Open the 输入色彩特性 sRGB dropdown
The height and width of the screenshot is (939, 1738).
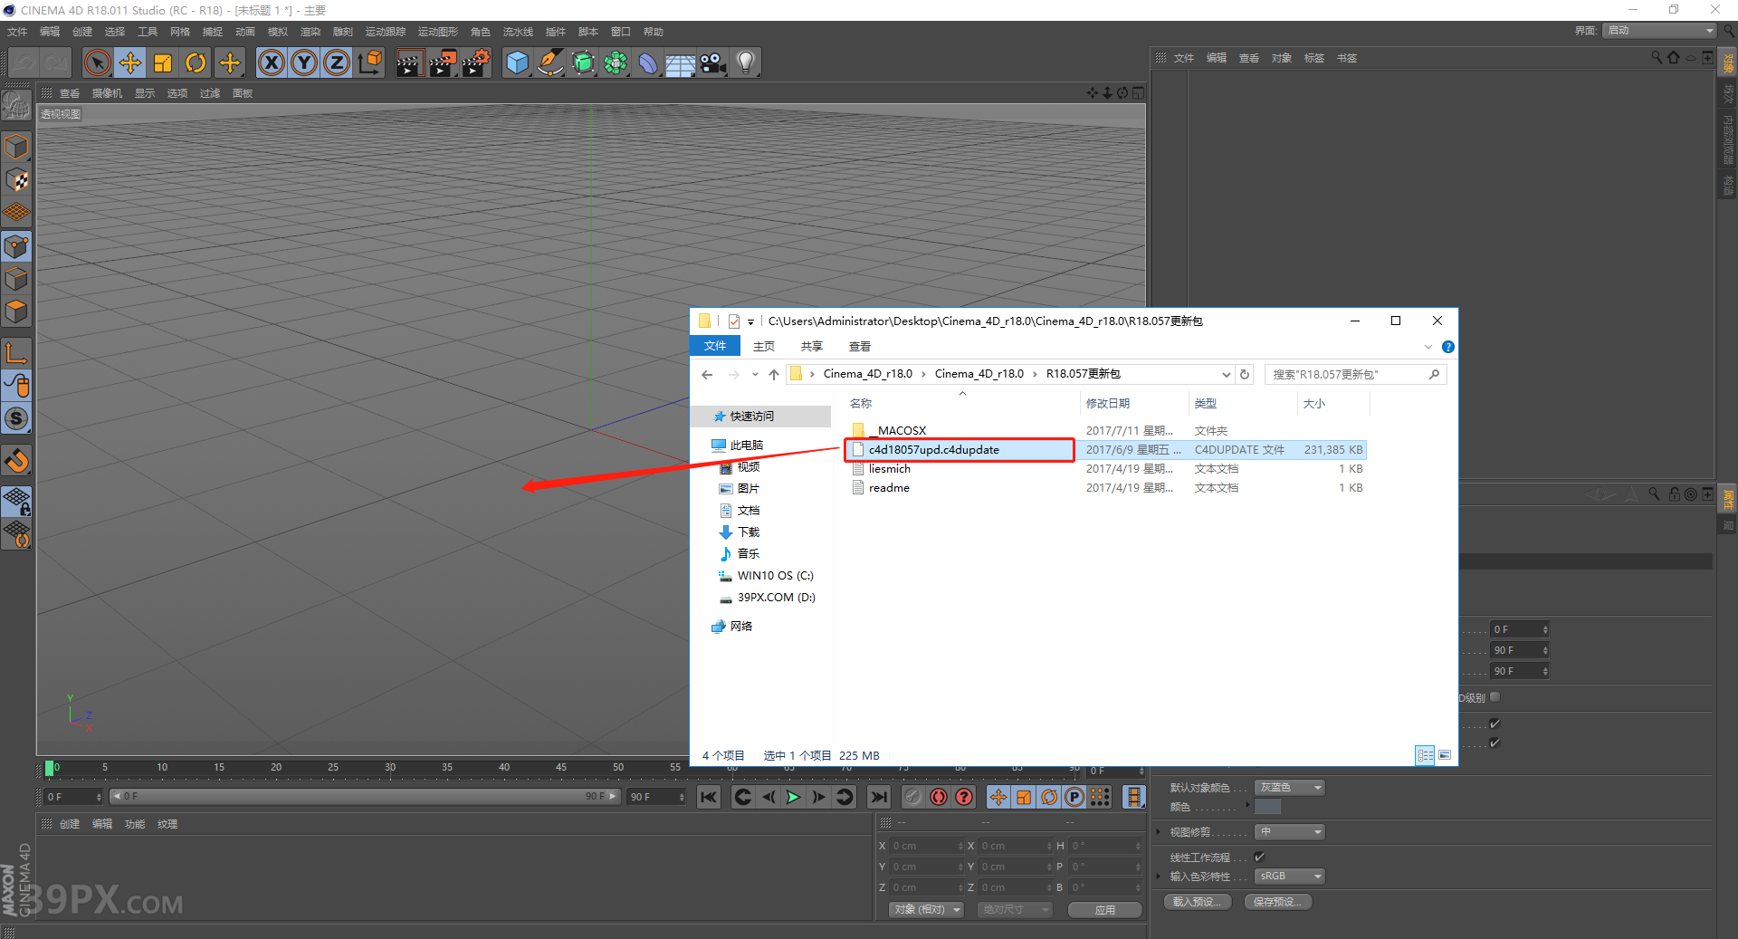pyautogui.click(x=1289, y=877)
